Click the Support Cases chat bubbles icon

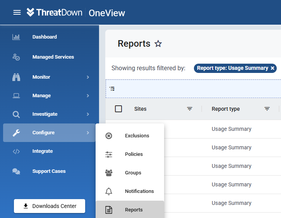(16, 171)
